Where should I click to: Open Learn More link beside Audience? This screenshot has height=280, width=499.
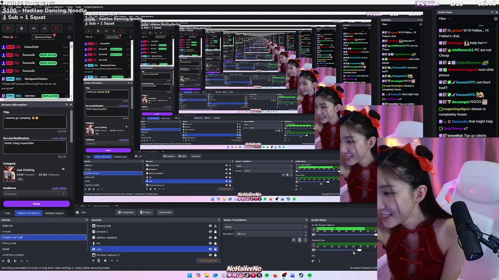pyautogui.click(x=59, y=188)
